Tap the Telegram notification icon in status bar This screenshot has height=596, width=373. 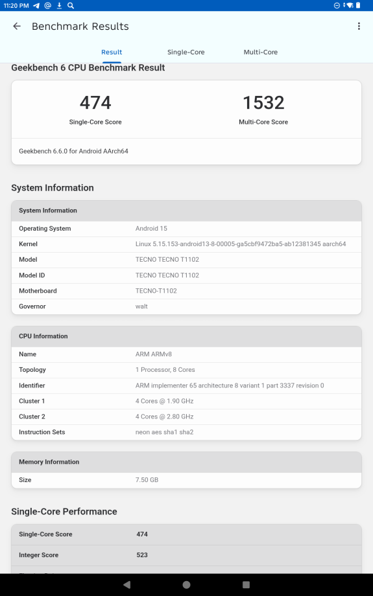pos(36,5)
